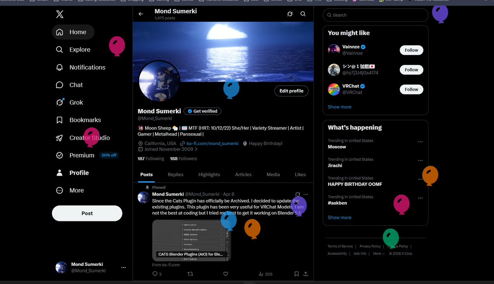This screenshot has width=494, height=284.
Task: Open the ko-fi.com/mond_sumerki link
Action: (212, 143)
